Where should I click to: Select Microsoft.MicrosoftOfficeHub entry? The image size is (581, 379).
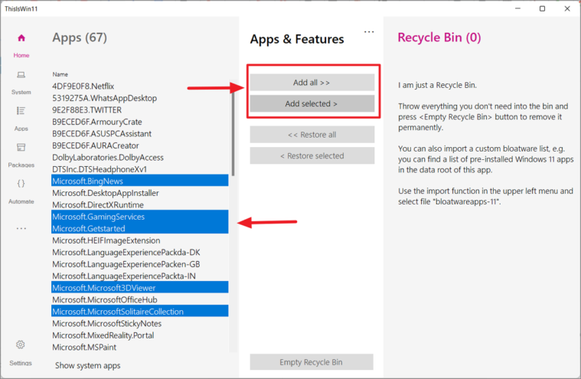(x=139, y=299)
